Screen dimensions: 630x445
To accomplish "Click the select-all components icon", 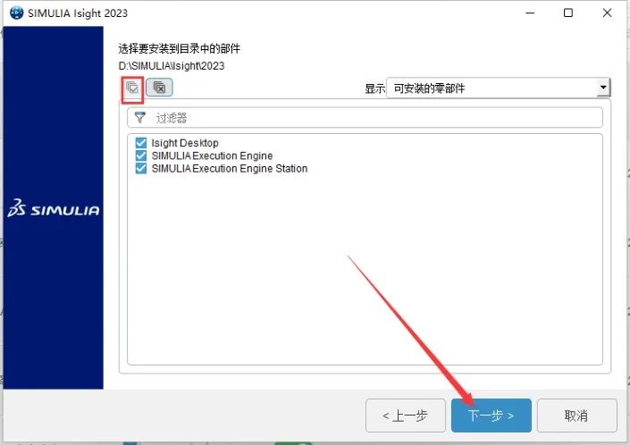I will pyautogui.click(x=132, y=88).
